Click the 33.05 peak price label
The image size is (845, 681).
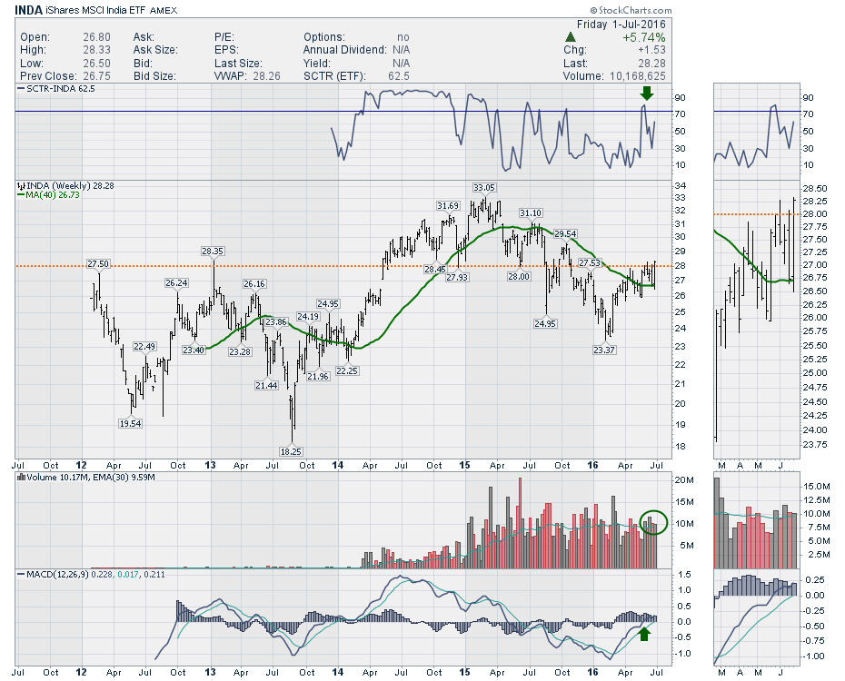click(484, 187)
